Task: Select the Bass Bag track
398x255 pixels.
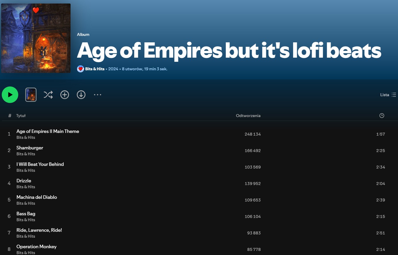Action: pos(199,216)
